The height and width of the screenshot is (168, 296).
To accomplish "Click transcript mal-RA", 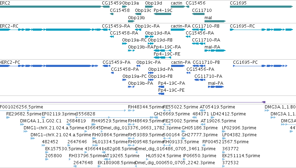I will [x=212, y=47].
